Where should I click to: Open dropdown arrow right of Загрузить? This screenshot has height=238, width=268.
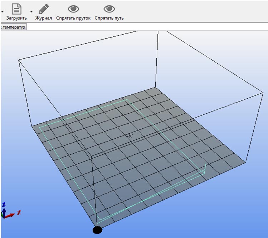coord(31,12)
